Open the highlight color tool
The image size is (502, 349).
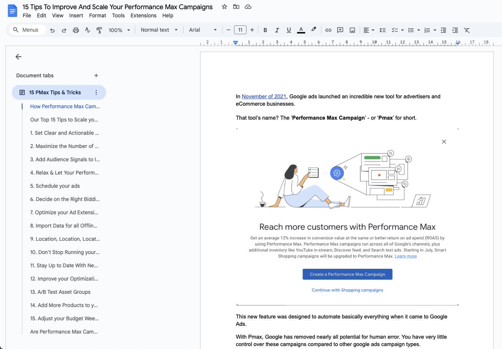point(313,30)
